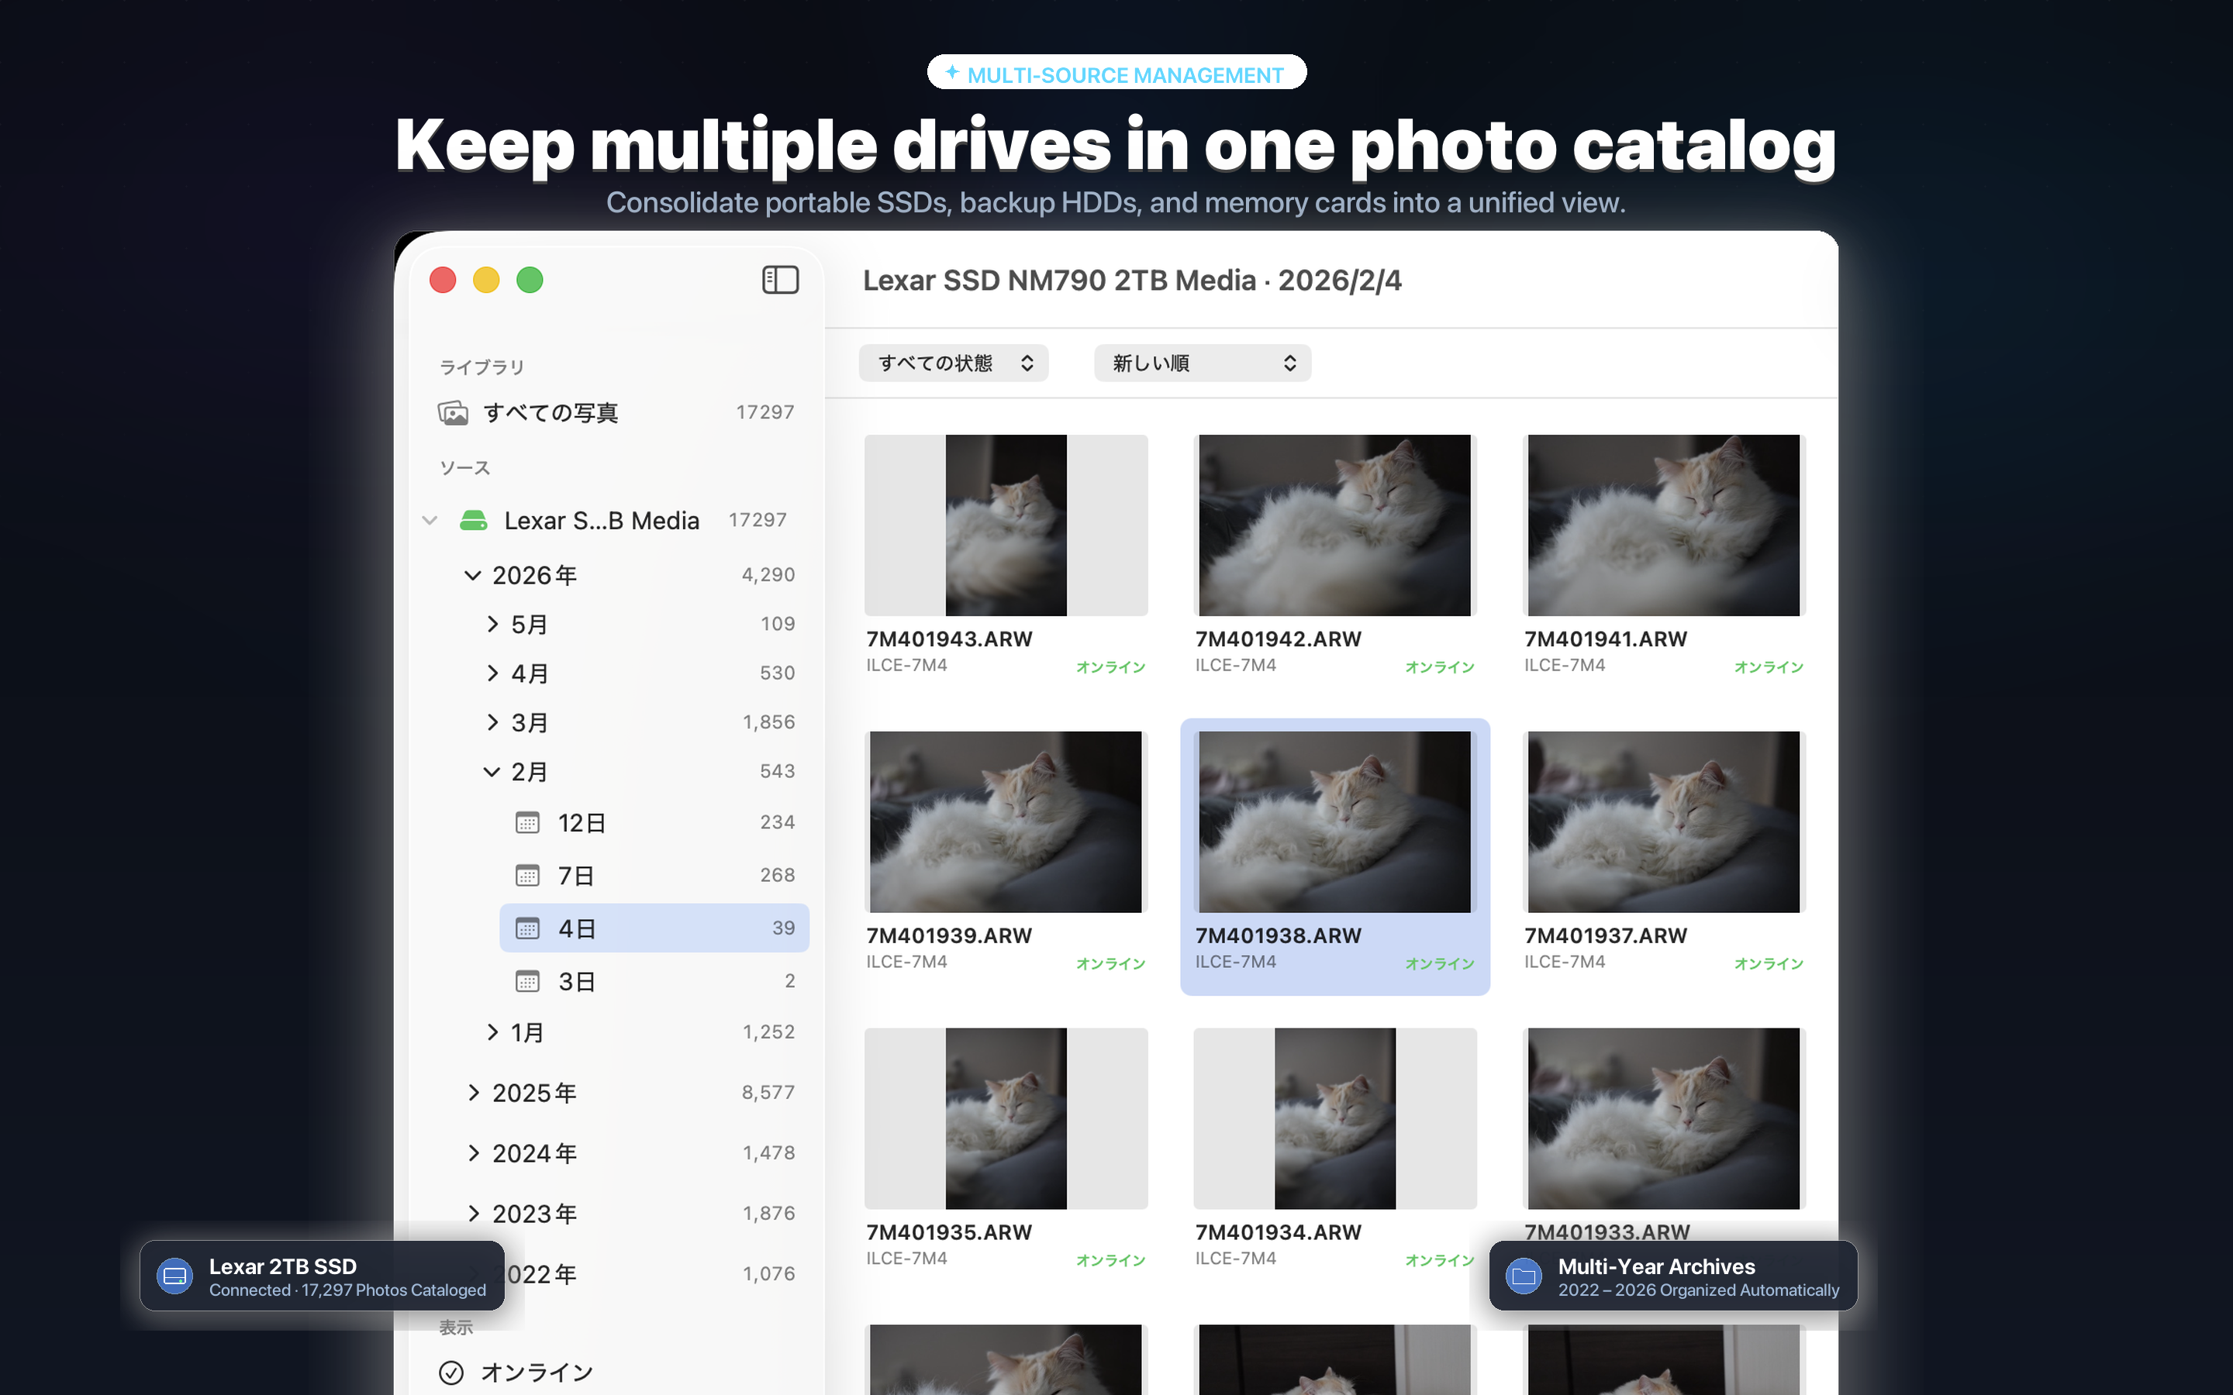Click the ライブラリ section header
Viewport: 2233px width, 1395px height.
(481, 367)
